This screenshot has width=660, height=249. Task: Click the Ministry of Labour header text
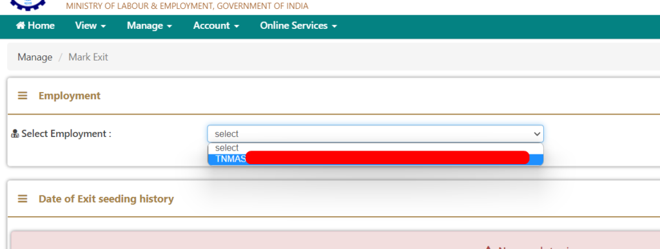click(187, 6)
